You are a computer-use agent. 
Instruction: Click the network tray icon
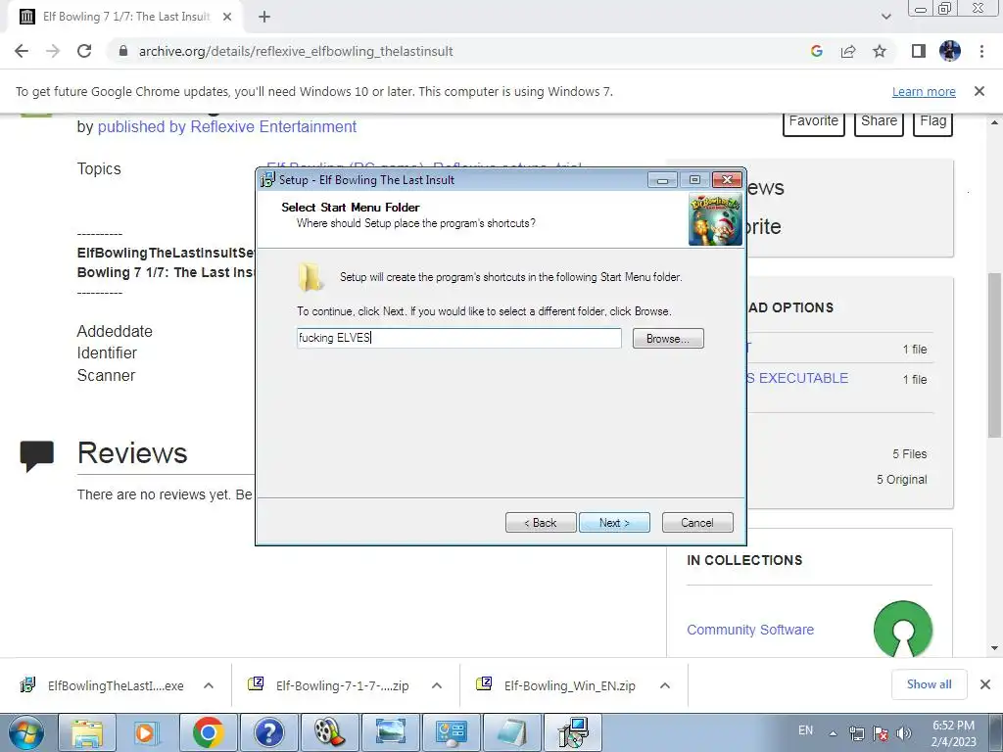coord(856,733)
